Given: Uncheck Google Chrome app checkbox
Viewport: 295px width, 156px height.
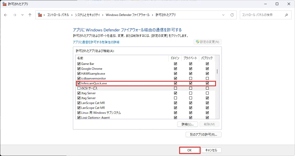Looking at the screenshot, I should 79,69.
